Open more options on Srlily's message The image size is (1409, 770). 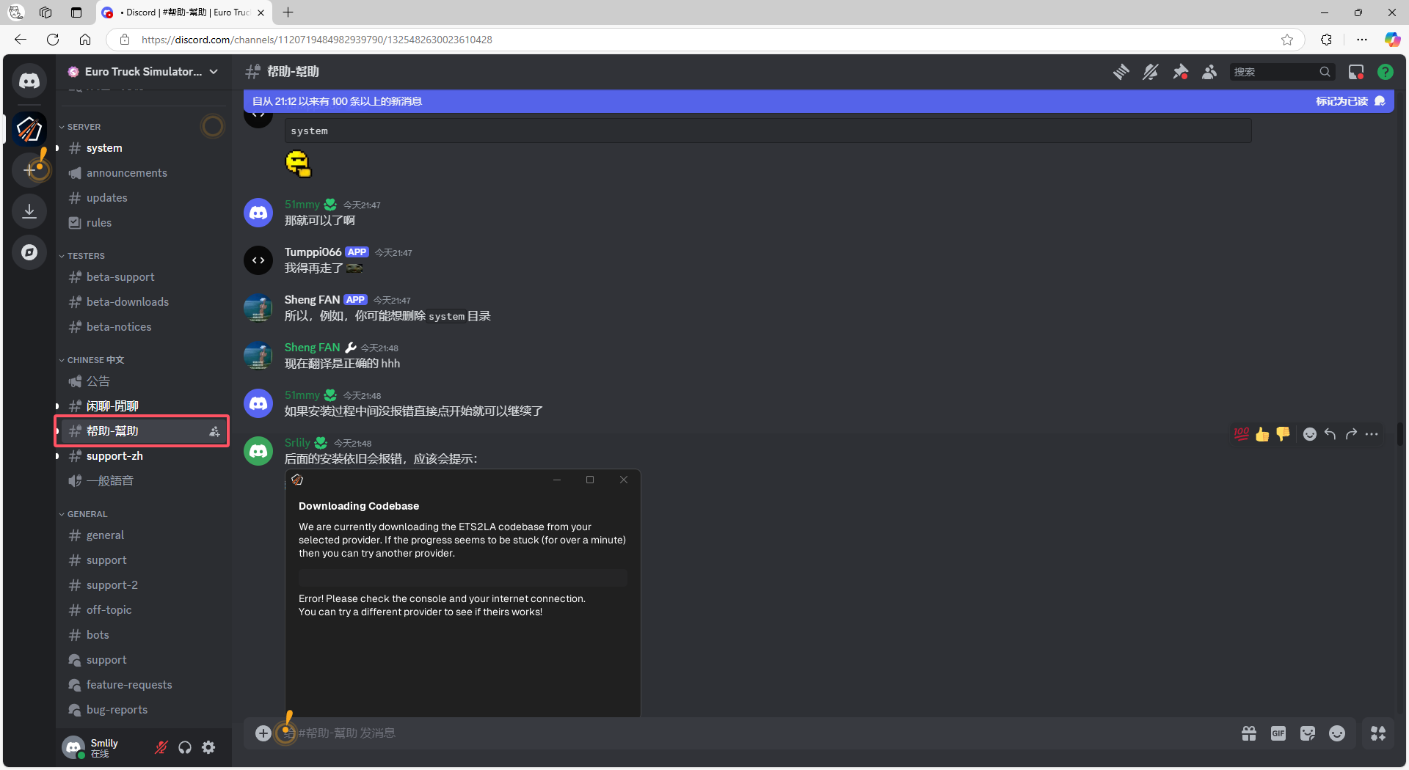pos(1372,434)
